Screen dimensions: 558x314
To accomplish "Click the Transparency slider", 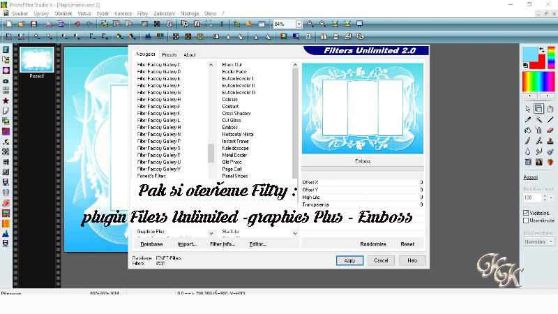I will tap(363, 204).
